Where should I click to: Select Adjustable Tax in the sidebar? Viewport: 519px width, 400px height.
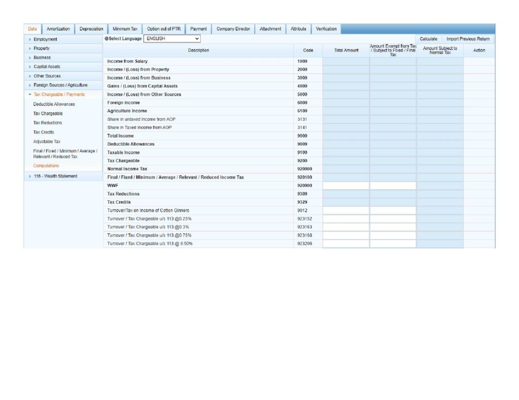(x=47, y=142)
